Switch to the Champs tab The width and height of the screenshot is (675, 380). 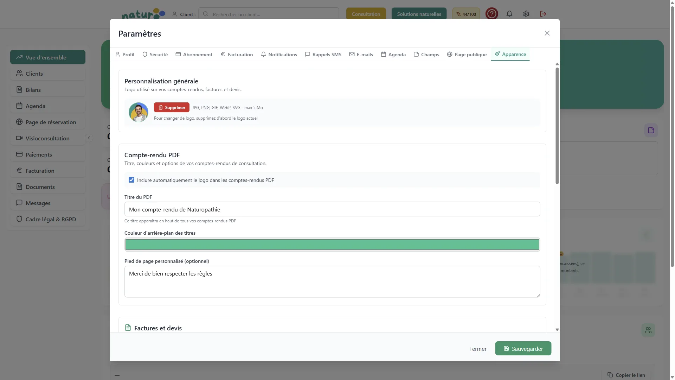tap(426, 55)
